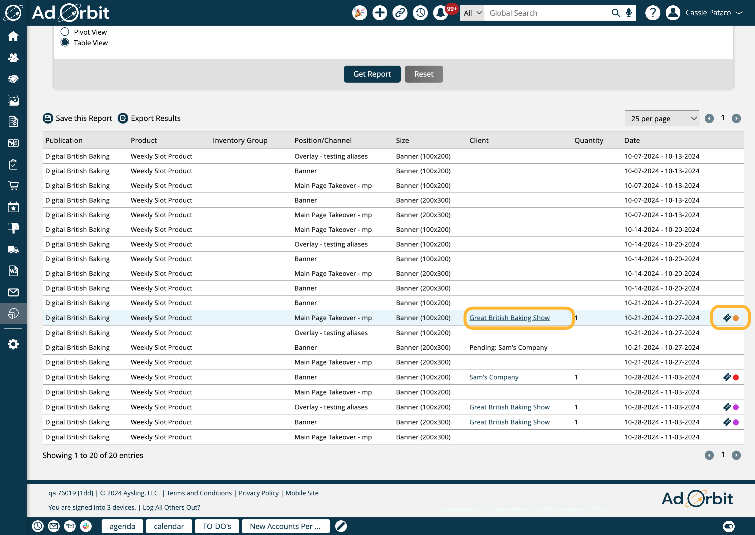Image resolution: width=755 pixels, height=535 pixels.
Task: Expand the Cassie Pataro user menu
Action: click(x=714, y=13)
